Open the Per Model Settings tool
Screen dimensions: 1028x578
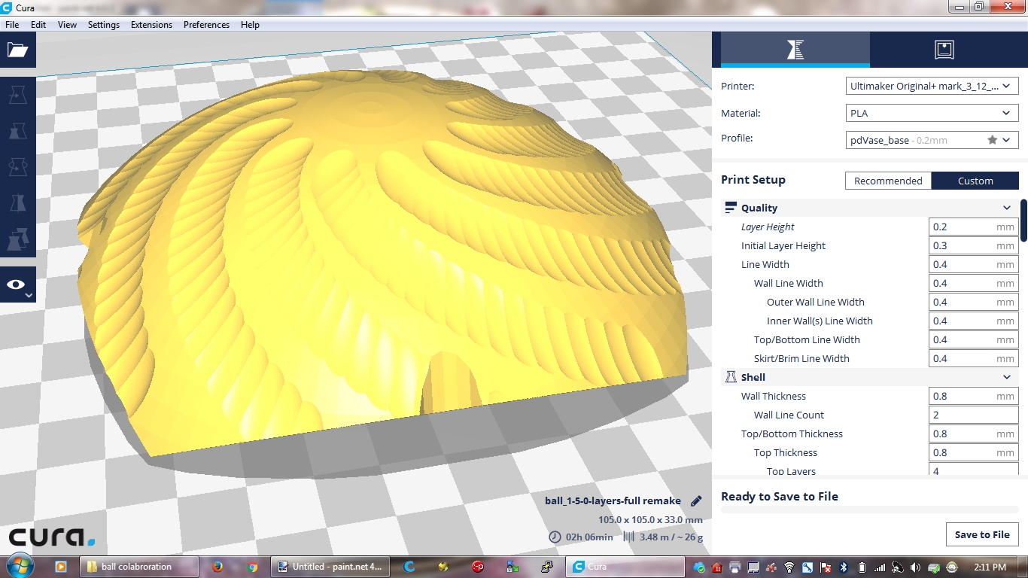pos(17,239)
